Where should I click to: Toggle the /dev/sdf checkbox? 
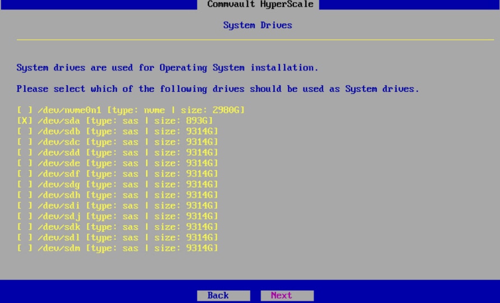point(25,174)
